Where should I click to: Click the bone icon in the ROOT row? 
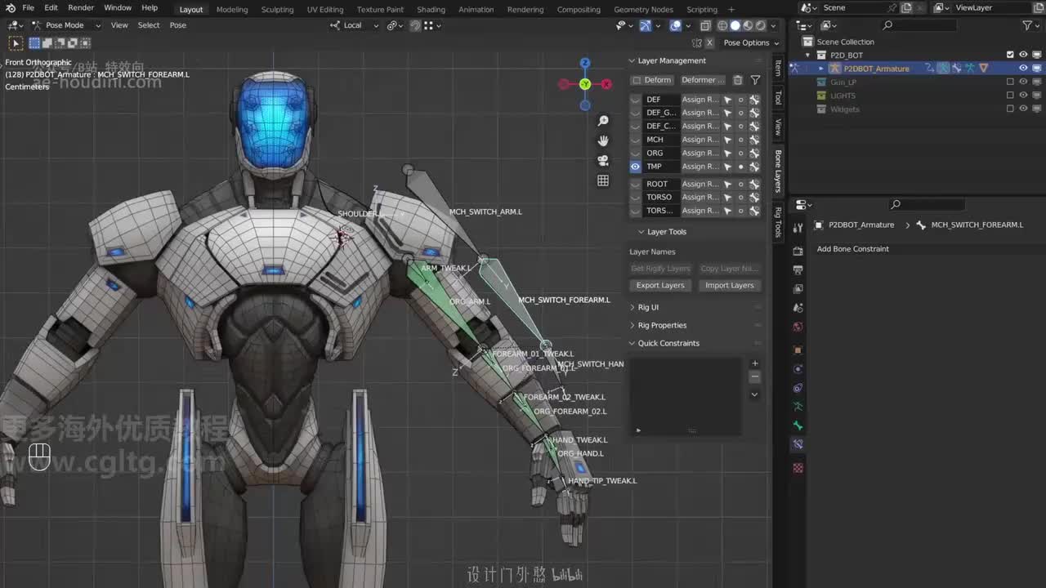point(754,184)
